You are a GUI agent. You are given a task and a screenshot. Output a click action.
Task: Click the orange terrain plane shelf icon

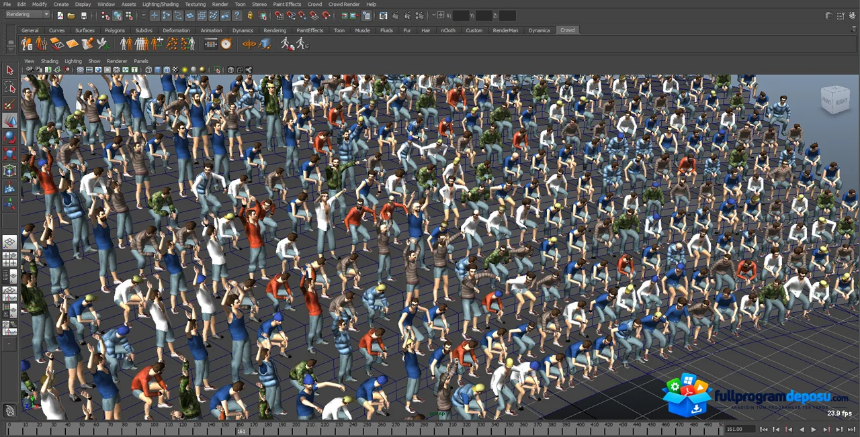pos(73,44)
